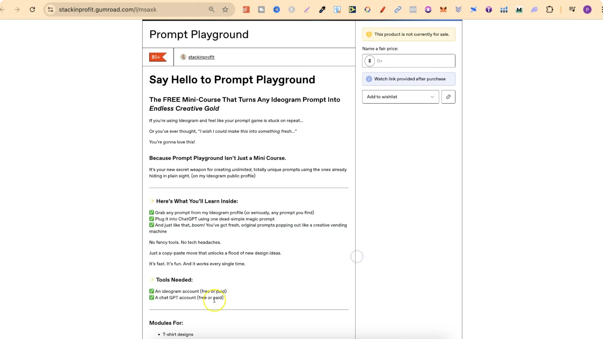Click the purple eye extension icon
Image resolution: width=603 pixels, height=339 pixels.
pyautogui.click(x=428, y=9)
